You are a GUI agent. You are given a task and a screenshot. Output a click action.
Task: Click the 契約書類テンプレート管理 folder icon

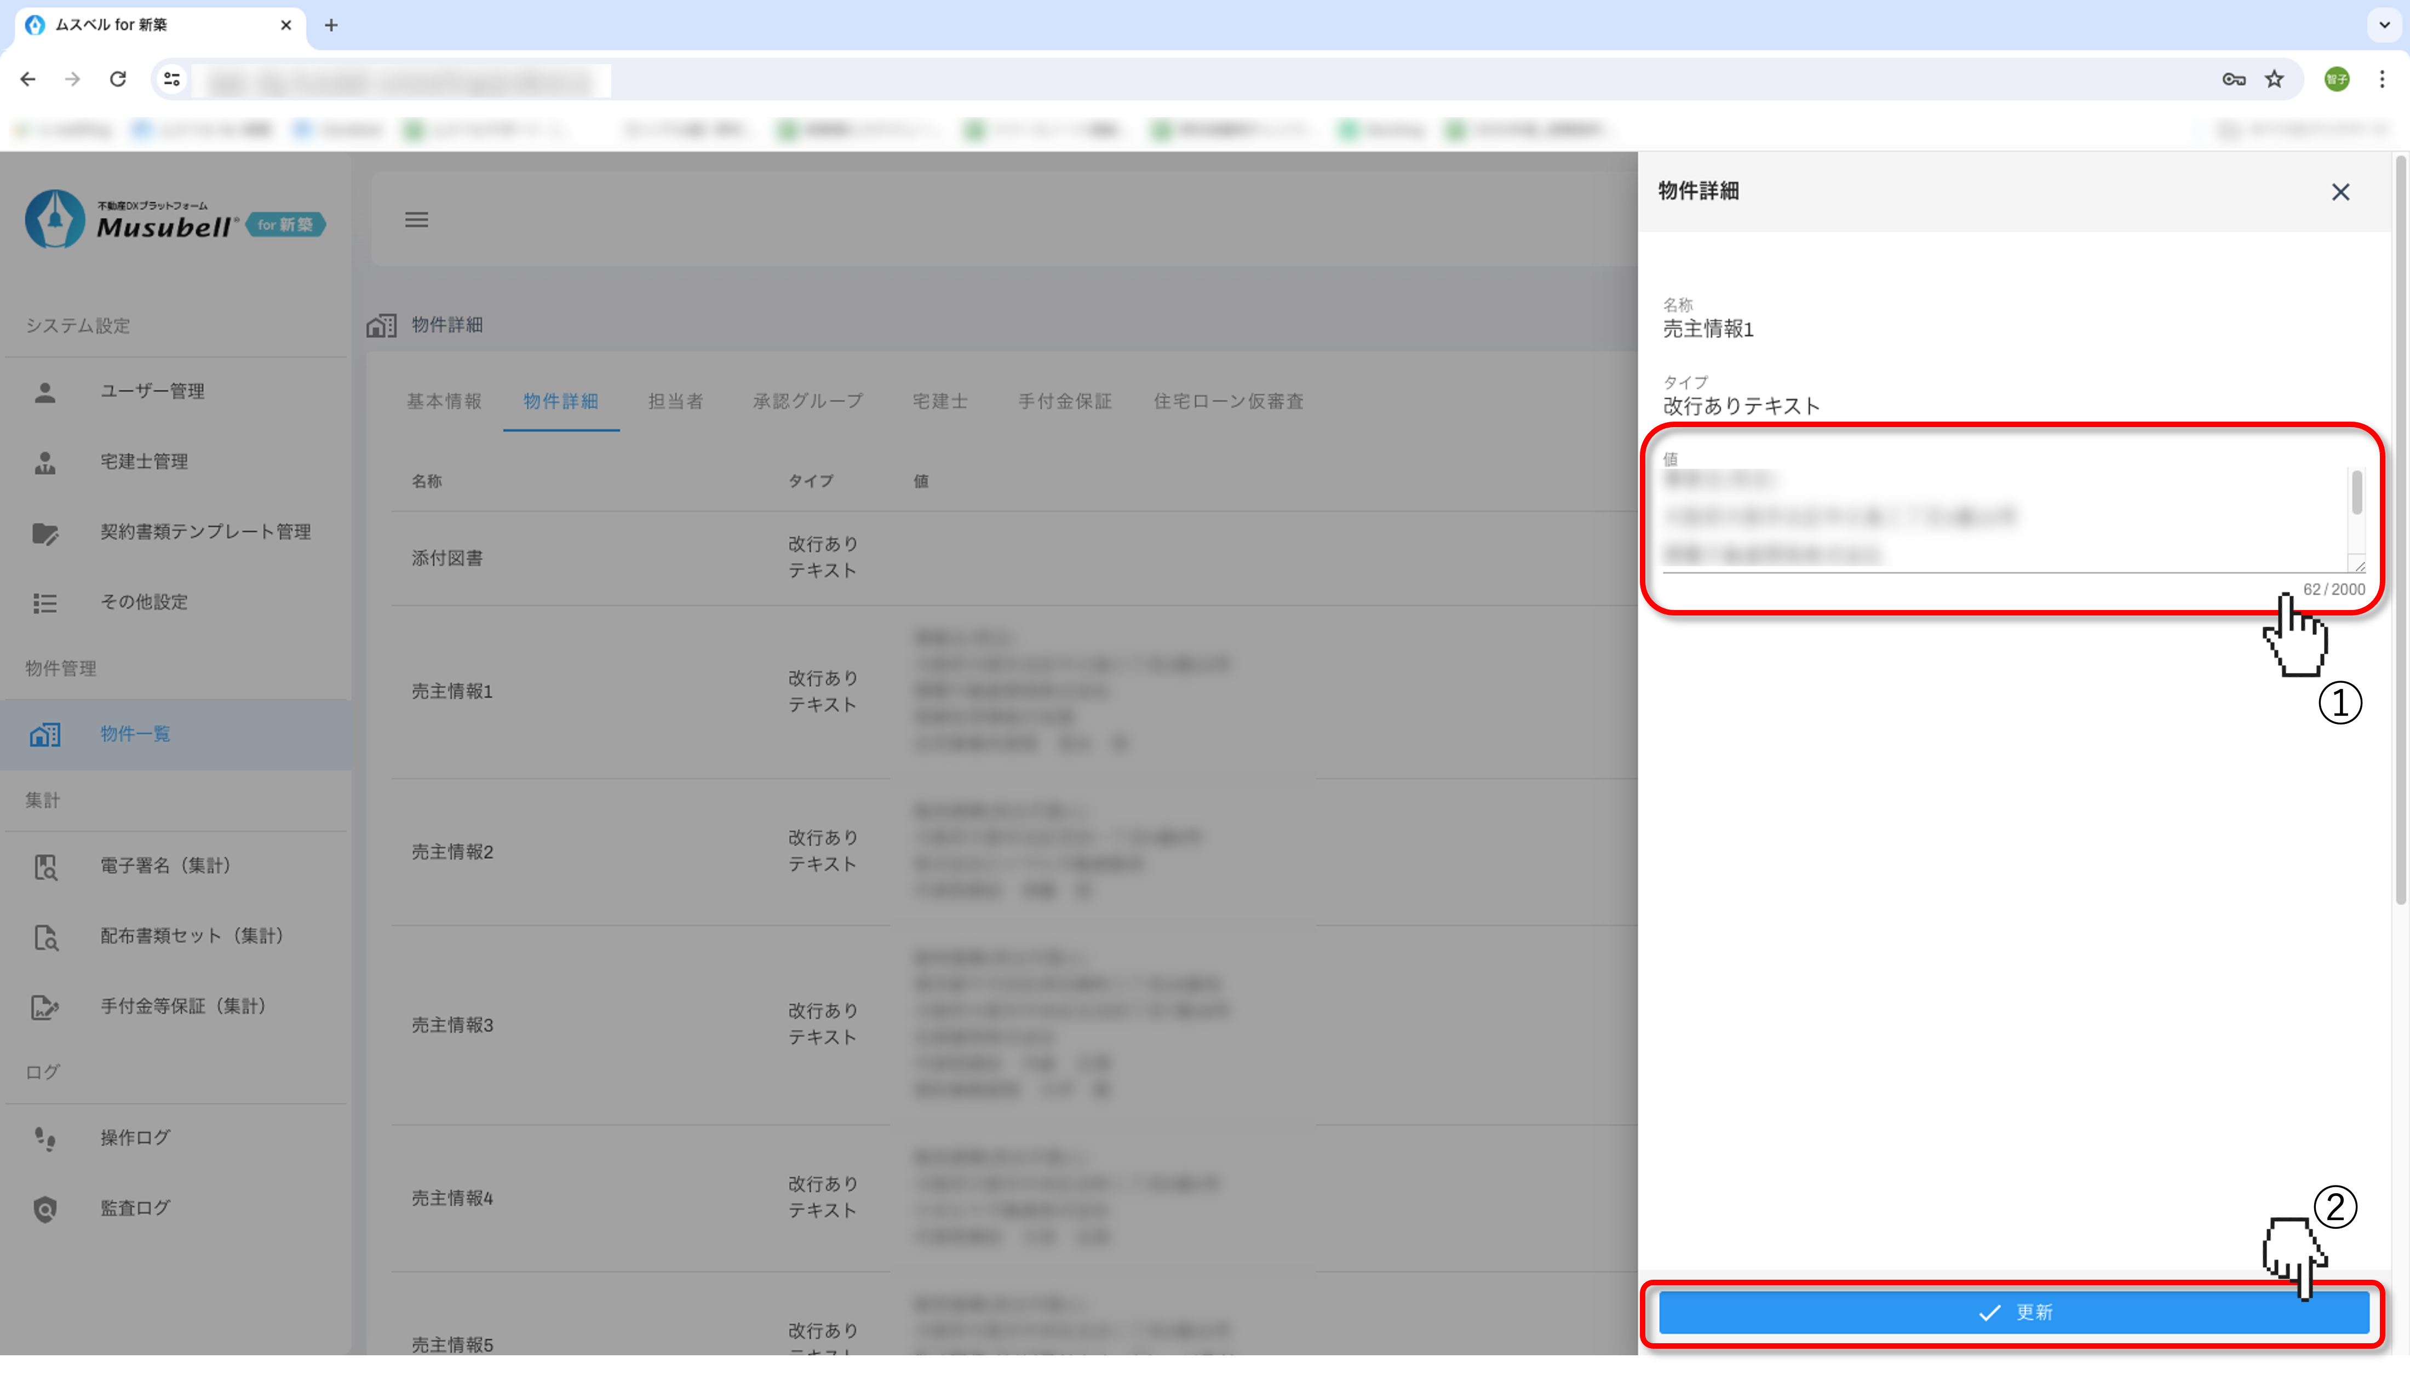(44, 533)
